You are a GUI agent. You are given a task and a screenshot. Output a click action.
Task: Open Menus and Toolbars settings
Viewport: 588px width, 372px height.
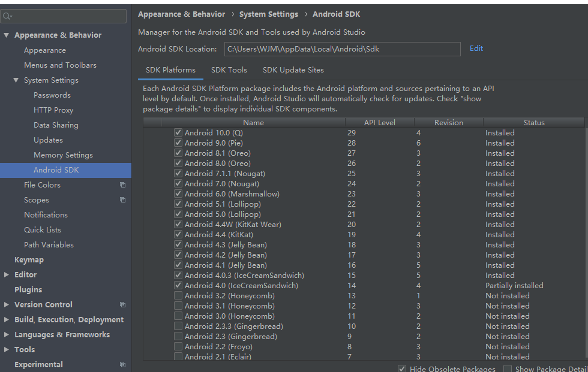(61, 65)
